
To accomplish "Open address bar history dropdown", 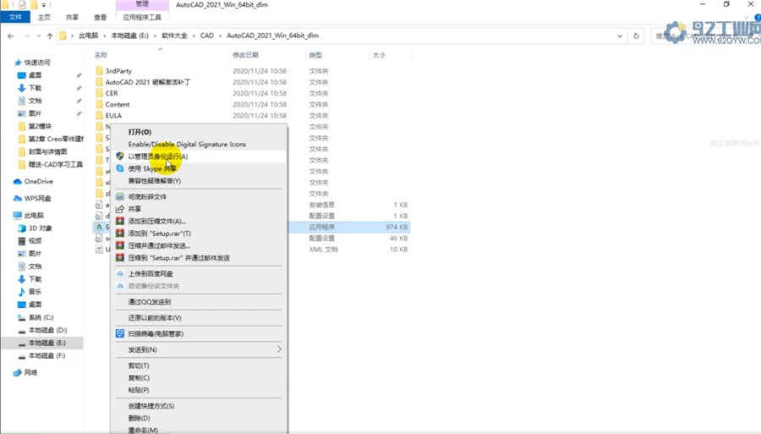I will tap(620, 36).
